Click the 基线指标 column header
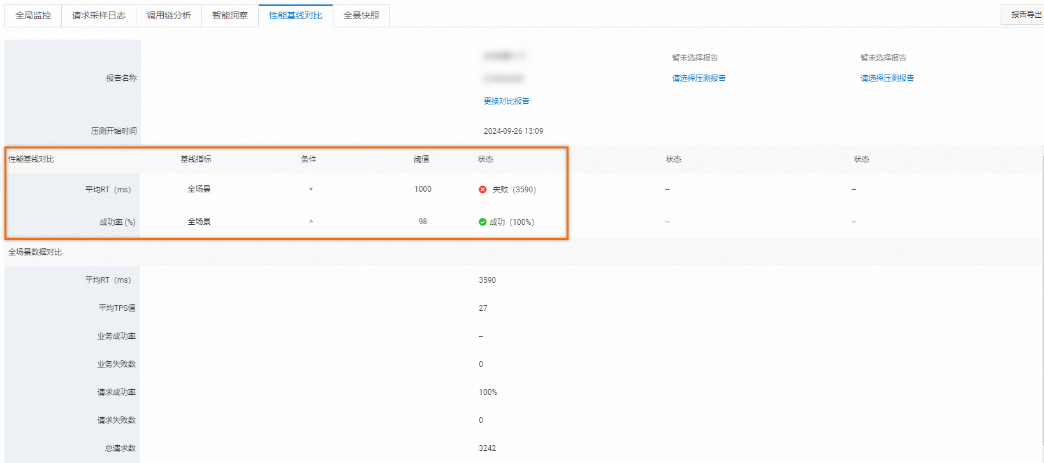1044x463 pixels. click(196, 159)
